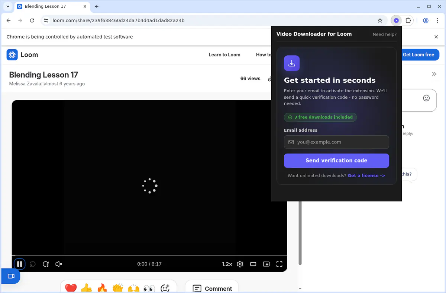Open video player settings gear
The width and height of the screenshot is (446, 293).
click(x=240, y=264)
